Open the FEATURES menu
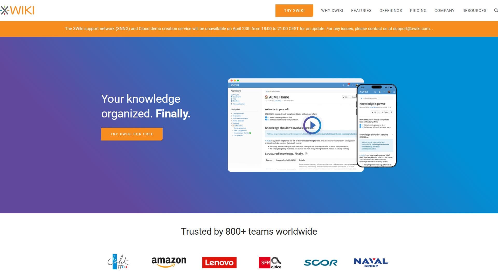This screenshot has width=498, height=280. [x=361, y=11]
